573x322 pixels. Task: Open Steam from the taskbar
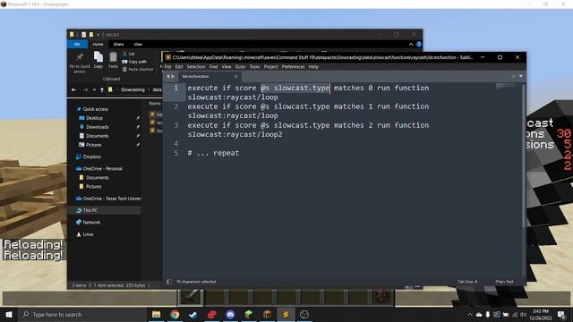coord(193,314)
